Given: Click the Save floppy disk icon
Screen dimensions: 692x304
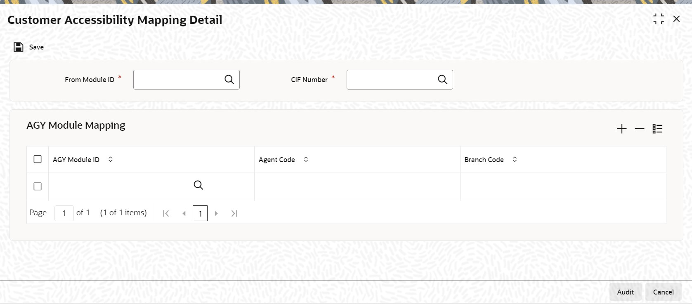Looking at the screenshot, I should pos(19,47).
